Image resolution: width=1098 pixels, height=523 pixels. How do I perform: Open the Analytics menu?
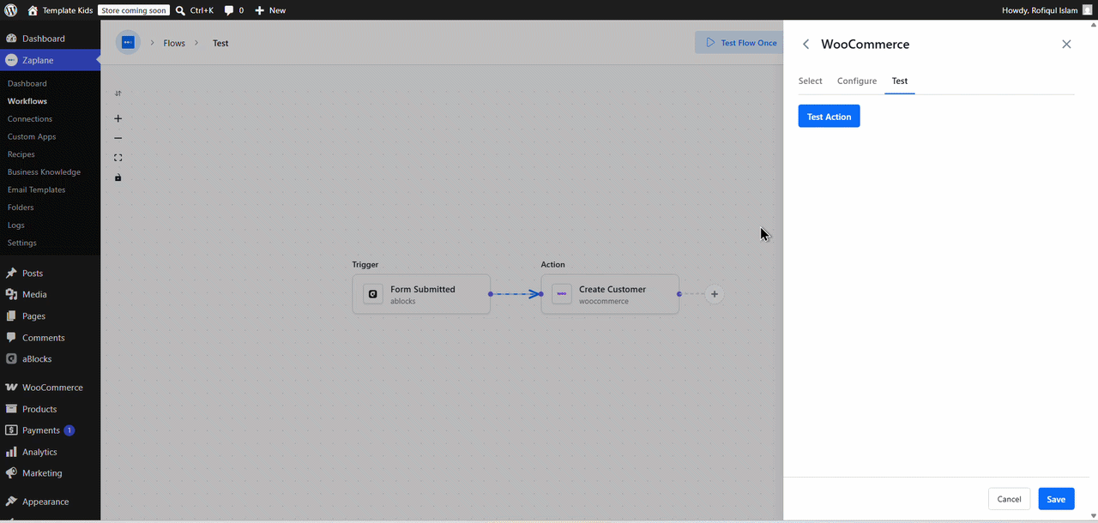pos(50,452)
